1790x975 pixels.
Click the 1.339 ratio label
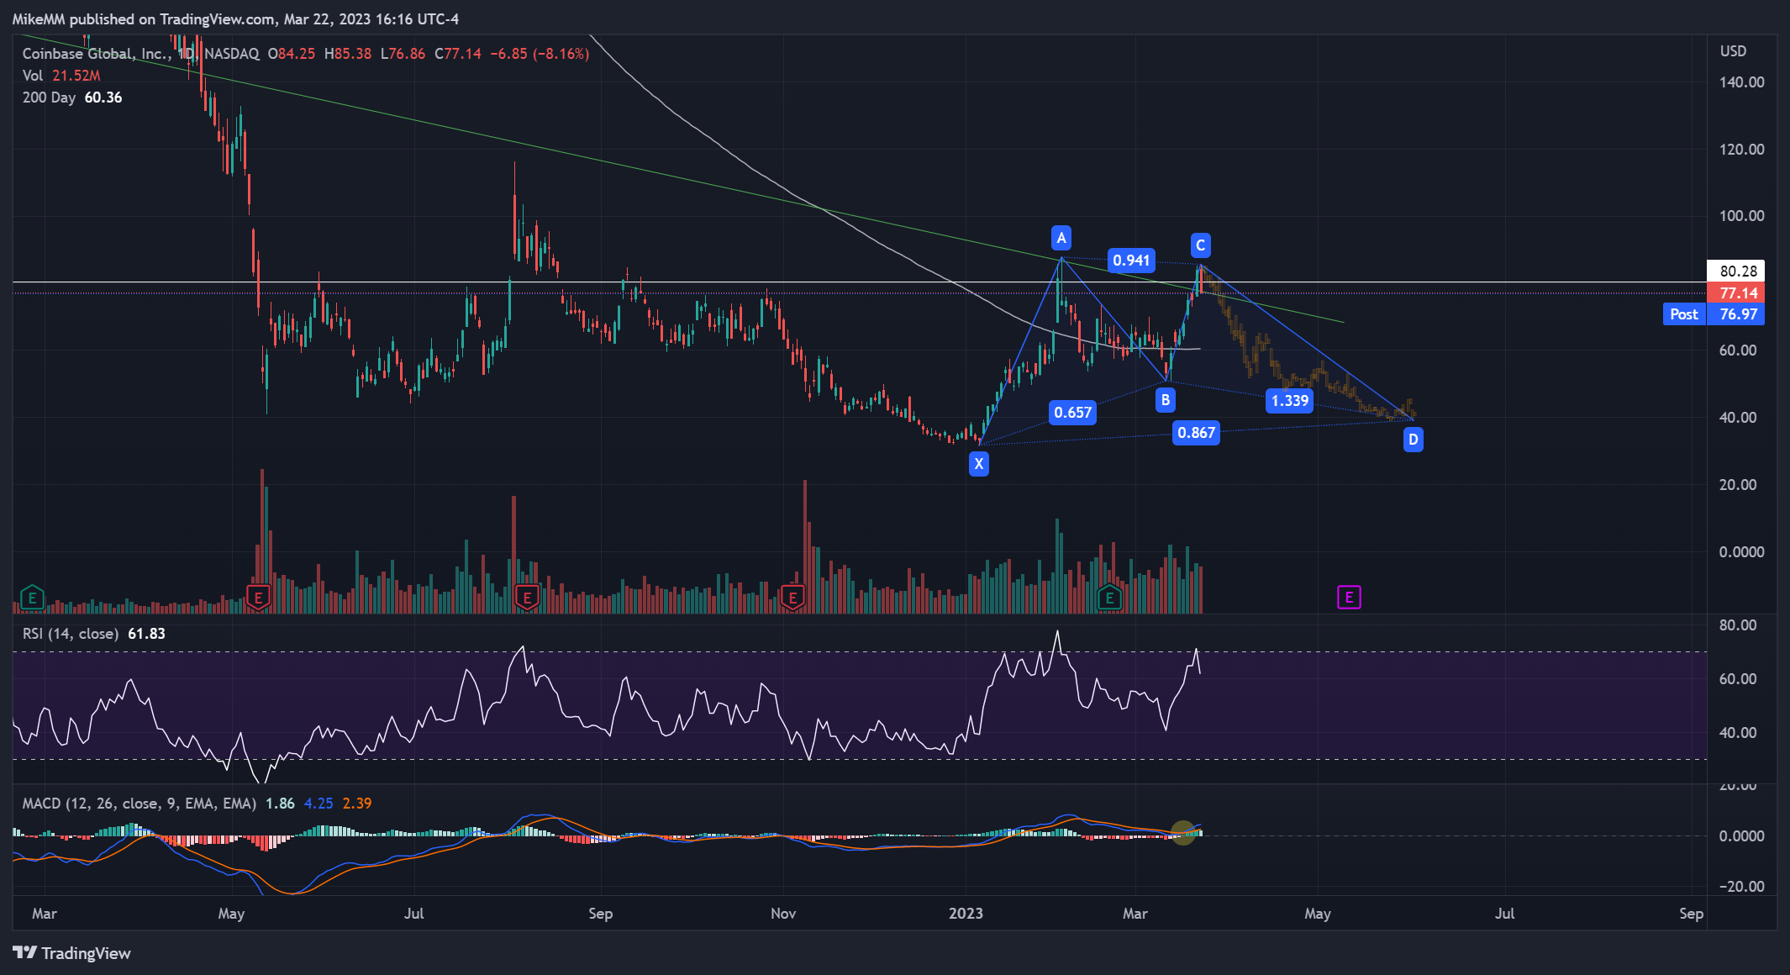tap(1290, 401)
